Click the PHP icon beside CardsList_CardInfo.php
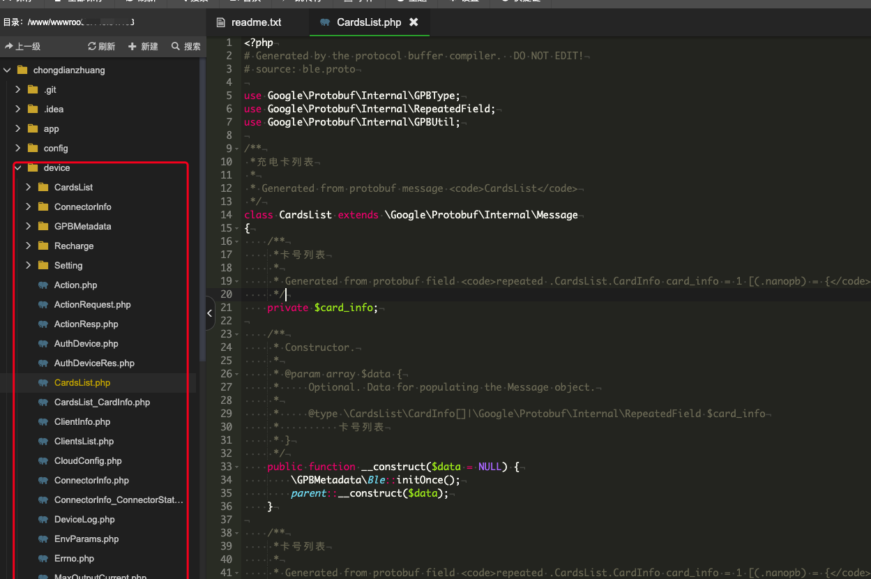The width and height of the screenshot is (871, 579). pyautogui.click(x=43, y=403)
